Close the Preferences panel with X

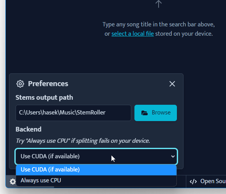(x=172, y=84)
